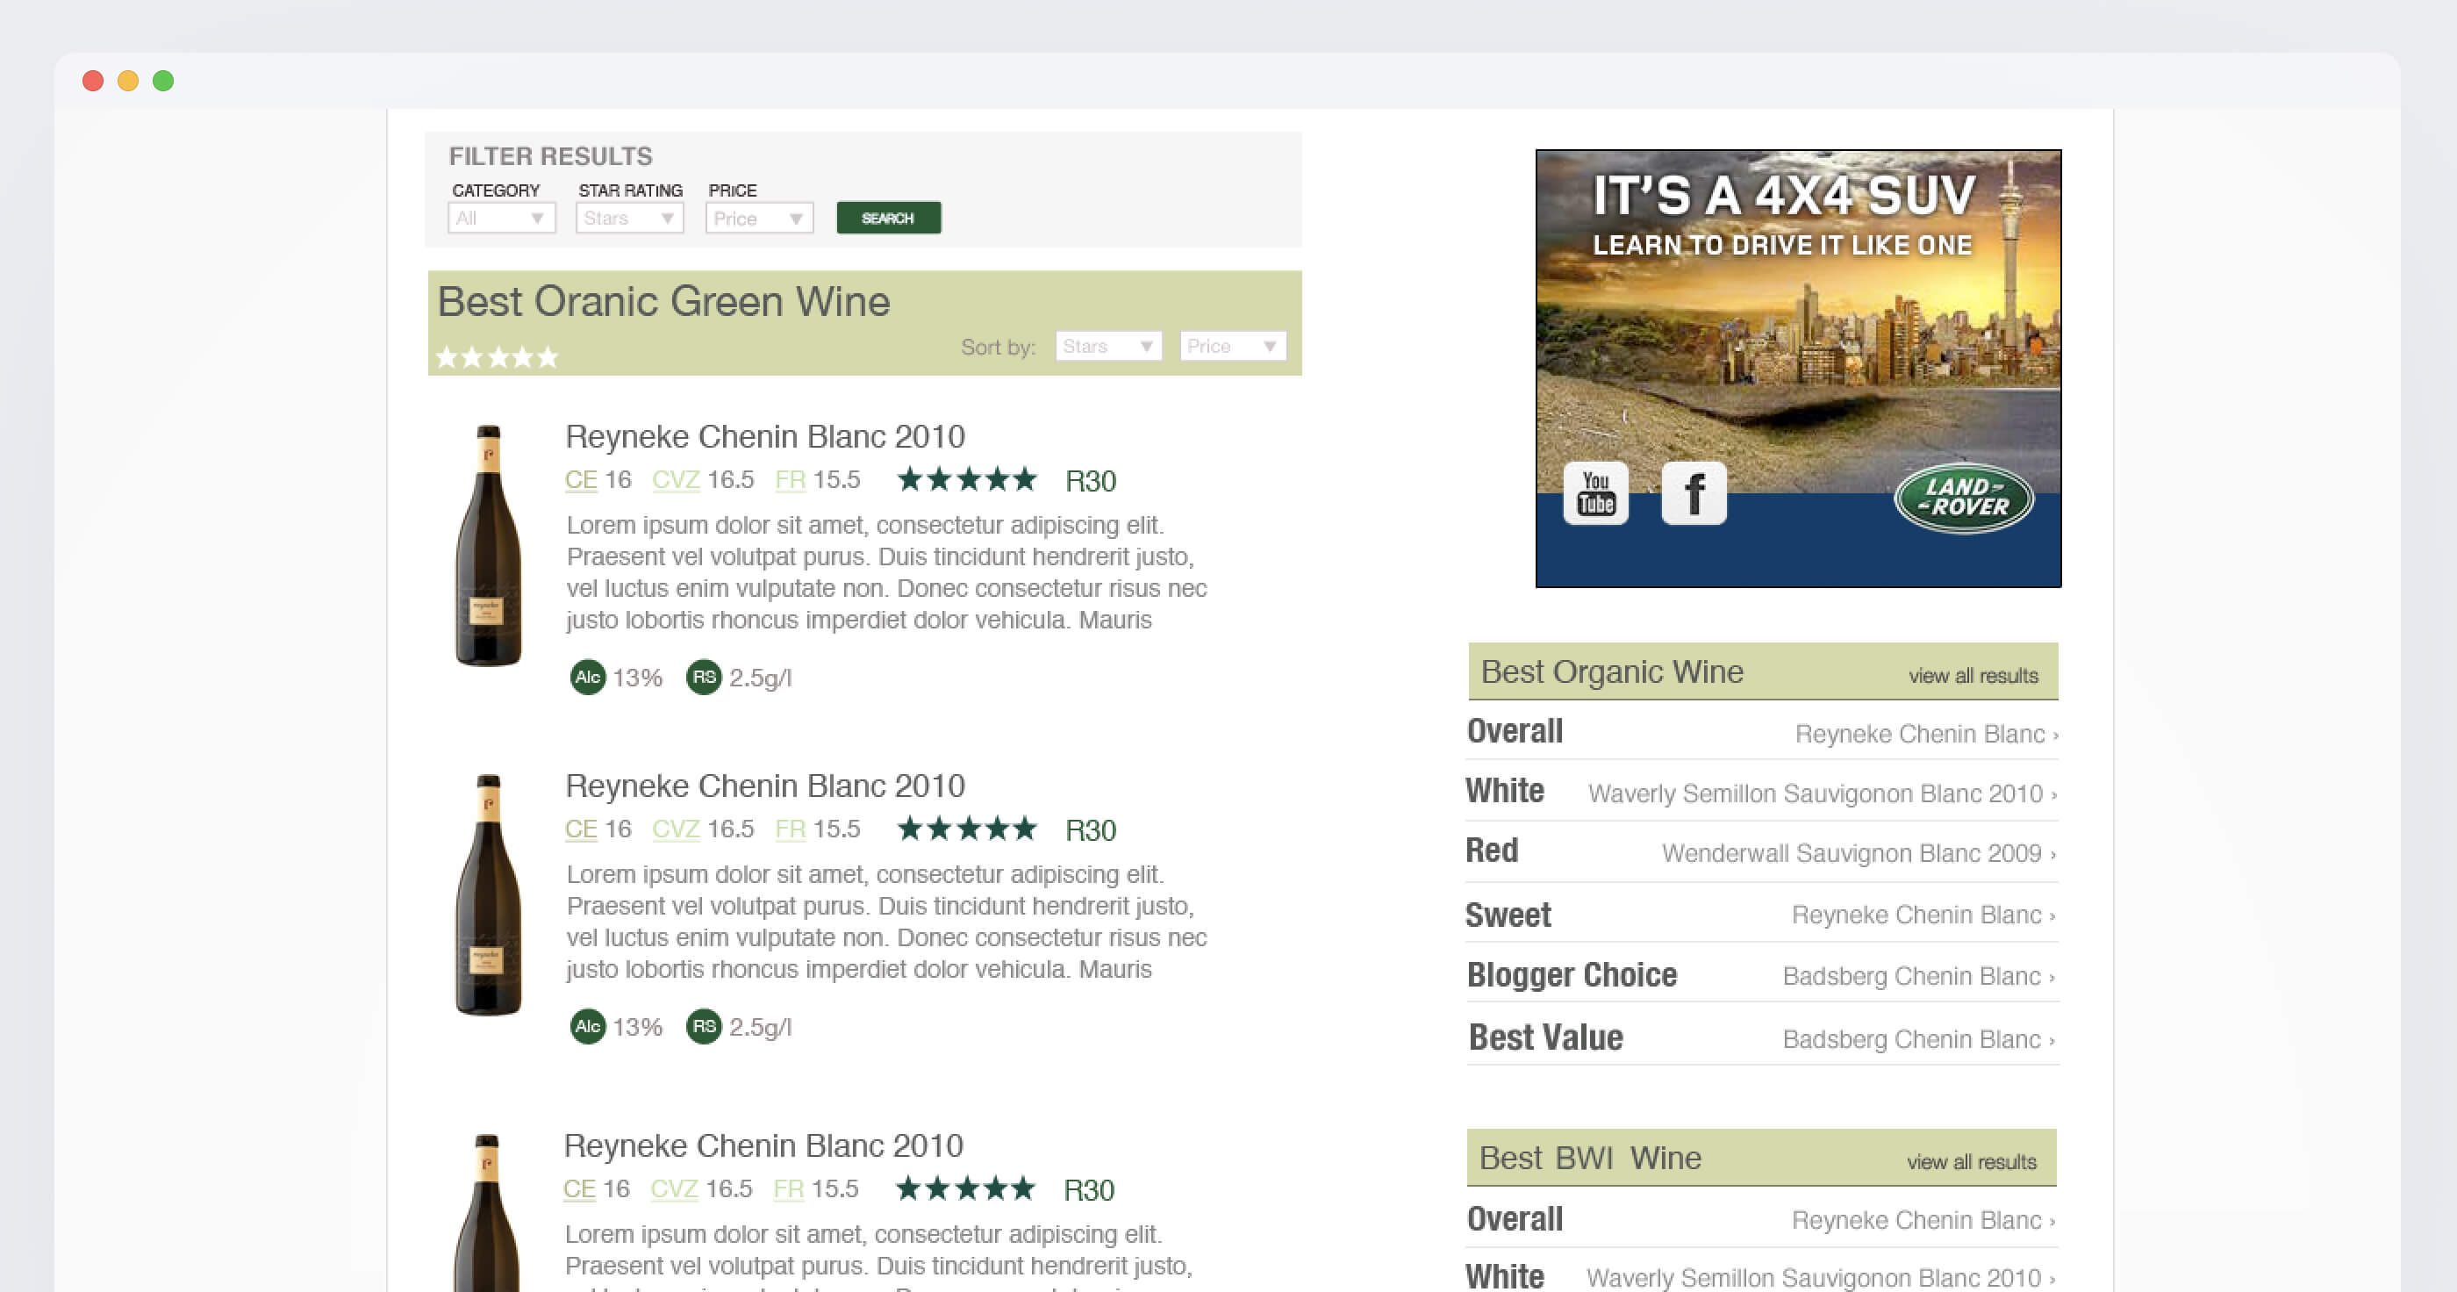This screenshot has width=2457, height=1292.
Task: Open the Sort by Price dropdown
Action: coord(1232,346)
